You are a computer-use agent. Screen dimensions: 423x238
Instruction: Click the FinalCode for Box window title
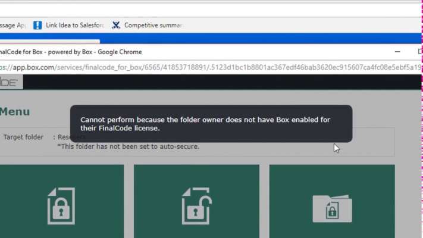pos(71,52)
